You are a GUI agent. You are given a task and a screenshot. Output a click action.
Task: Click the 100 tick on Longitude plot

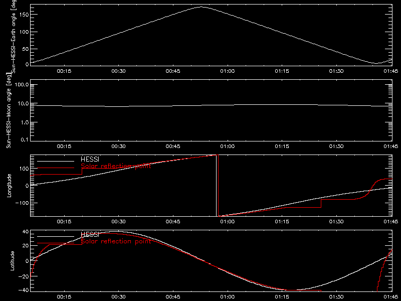coord(25,169)
